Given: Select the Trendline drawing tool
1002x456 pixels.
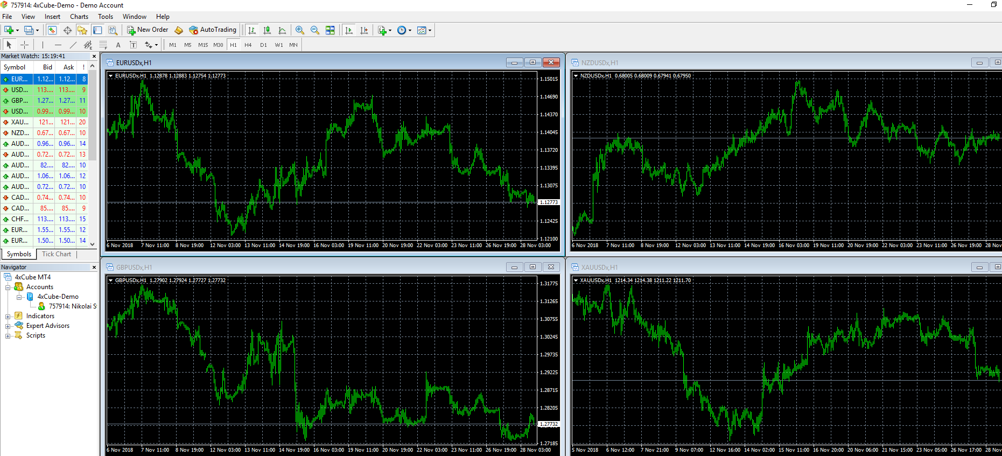Looking at the screenshot, I should pyautogui.click(x=73, y=45).
